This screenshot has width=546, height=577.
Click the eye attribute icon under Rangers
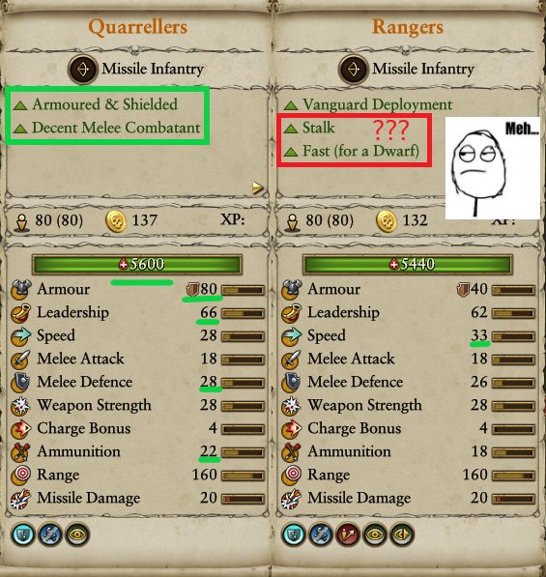(x=375, y=534)
